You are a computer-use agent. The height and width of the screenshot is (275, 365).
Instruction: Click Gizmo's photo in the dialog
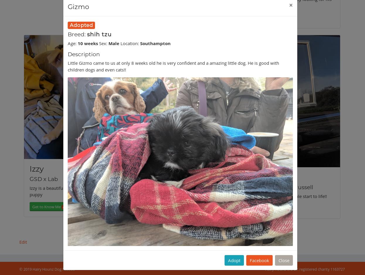180,162
